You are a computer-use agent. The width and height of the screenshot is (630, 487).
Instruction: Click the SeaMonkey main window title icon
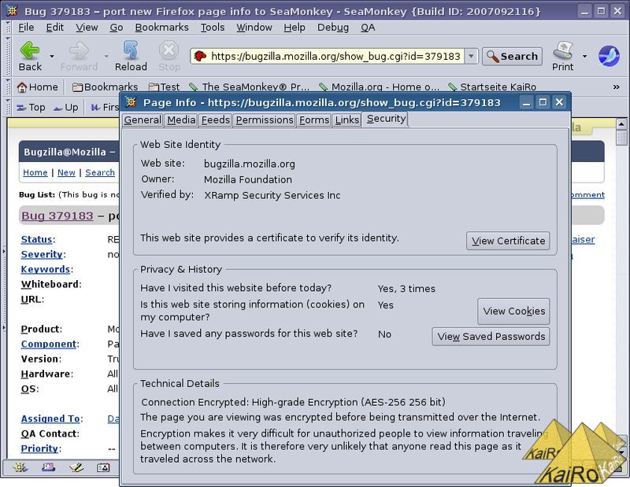[12, 11]
